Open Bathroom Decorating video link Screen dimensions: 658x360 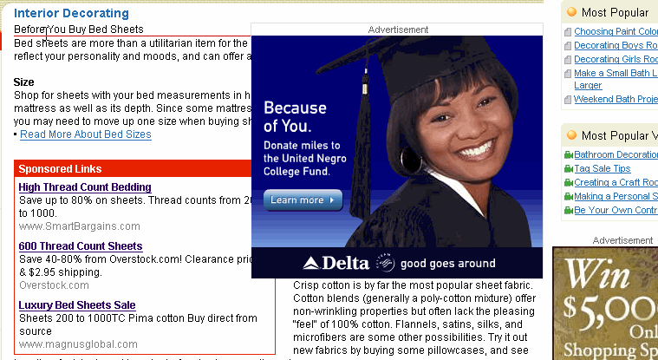tap(616, 154)
